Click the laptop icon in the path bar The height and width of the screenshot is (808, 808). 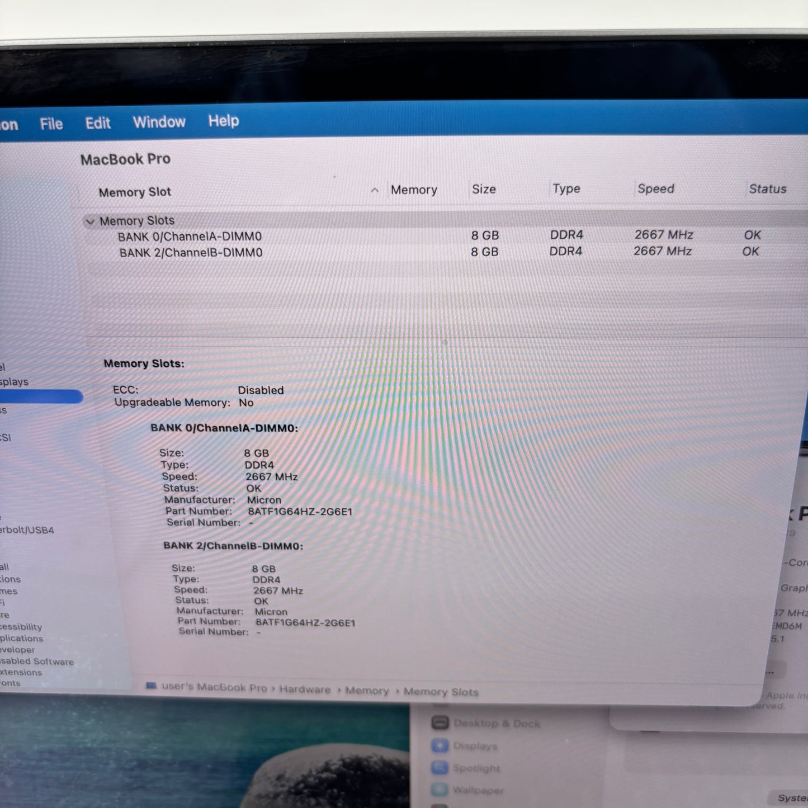click(x=151, y=685)
